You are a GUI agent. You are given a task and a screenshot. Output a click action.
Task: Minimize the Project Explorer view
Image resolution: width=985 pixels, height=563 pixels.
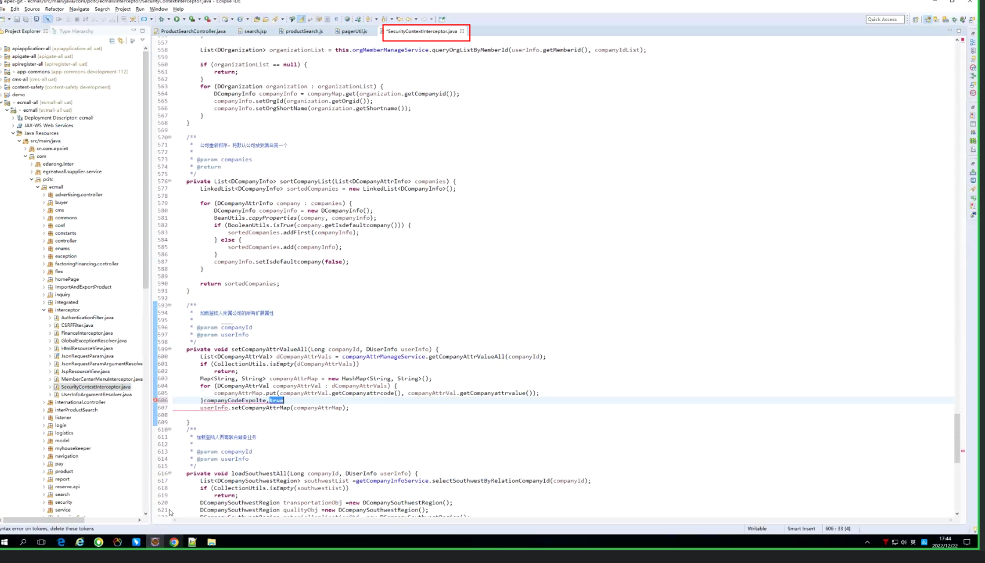(134, 30)
